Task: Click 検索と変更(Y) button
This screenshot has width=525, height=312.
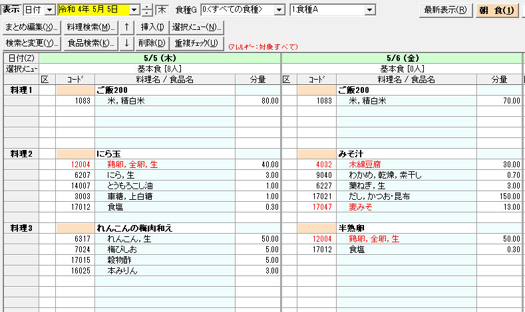Action: 32,43
